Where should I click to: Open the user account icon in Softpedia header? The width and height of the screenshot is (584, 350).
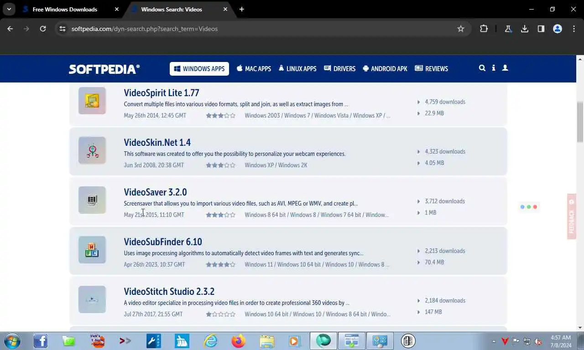(x=505, y=68)
